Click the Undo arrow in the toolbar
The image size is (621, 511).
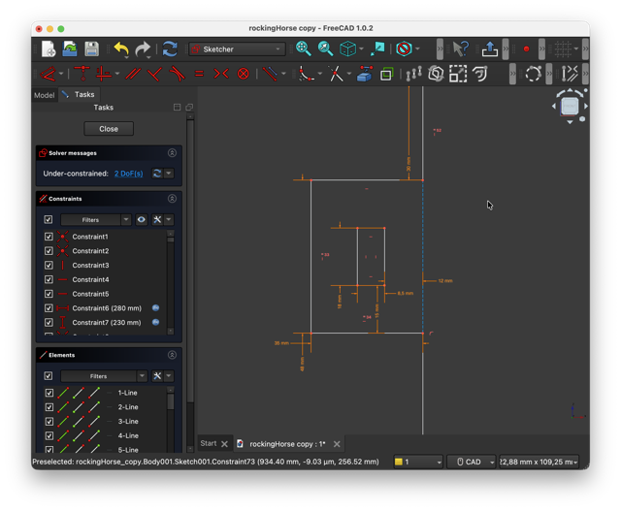120,49
